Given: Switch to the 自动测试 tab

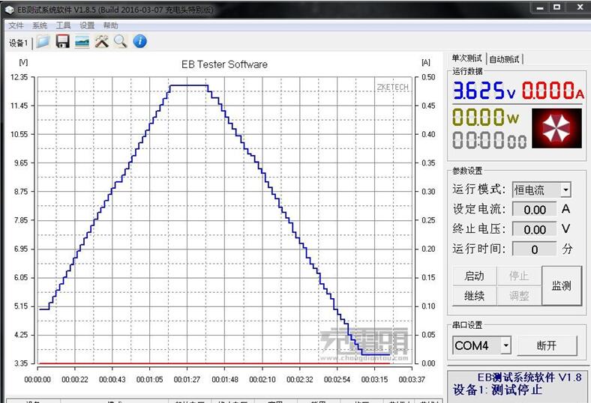Looking at the screenshot, I should click(504, 59).
